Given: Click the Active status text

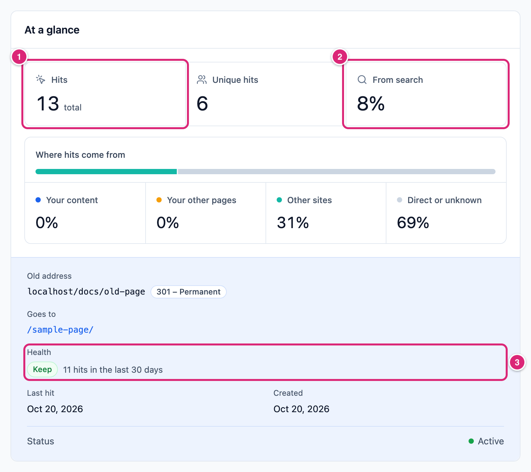Looking at the screenshot, I should click(x=491, y=441).
